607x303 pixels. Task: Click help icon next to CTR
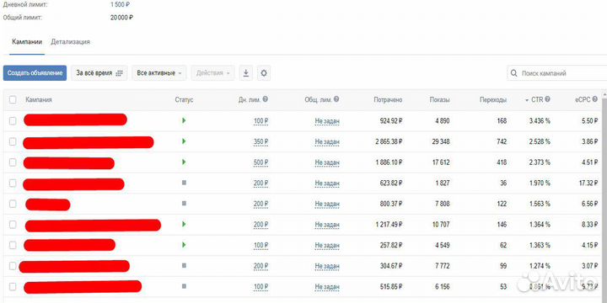(x=547, y=99)
